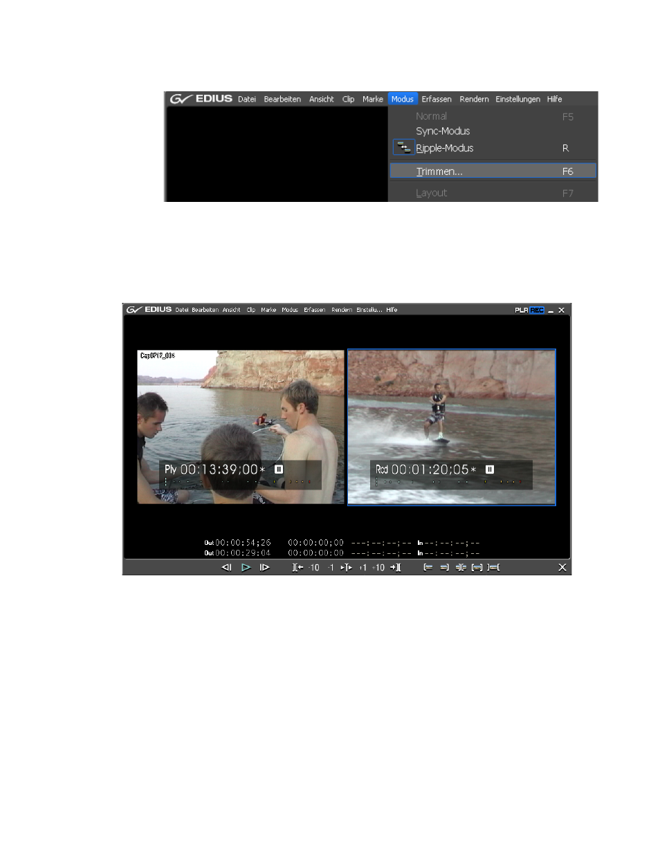Open Ansicht menu in upper menu bar
Image resolution: width=660 pixels, height=854 pixels.
click(322, 99)
